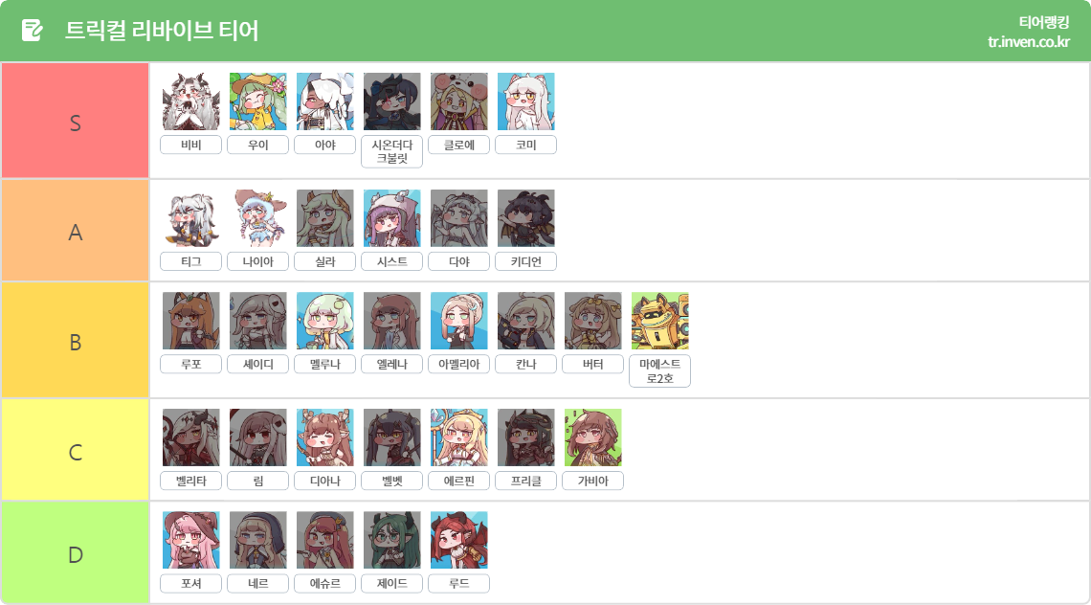Select the 우이 character portrait
Viewport: 1091px width, 605px height.
[258, 101]
